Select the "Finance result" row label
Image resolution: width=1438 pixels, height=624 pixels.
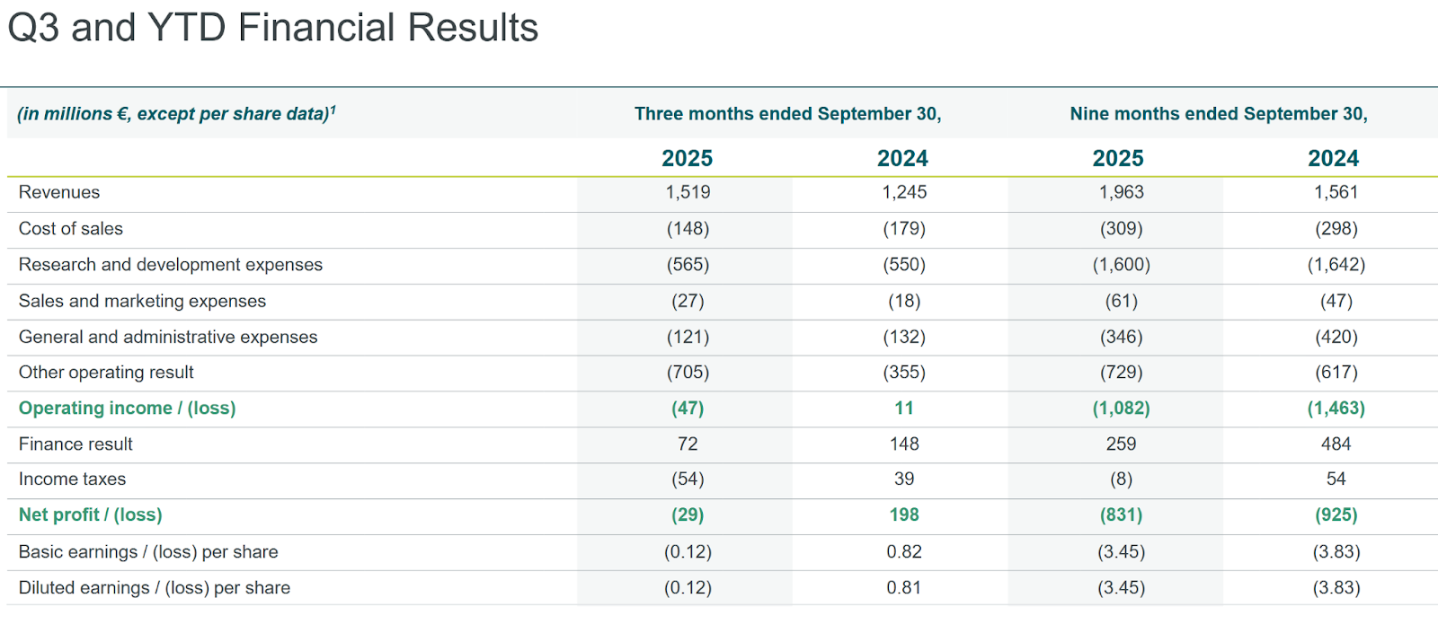pyautogui.click(x=75, y=444)
